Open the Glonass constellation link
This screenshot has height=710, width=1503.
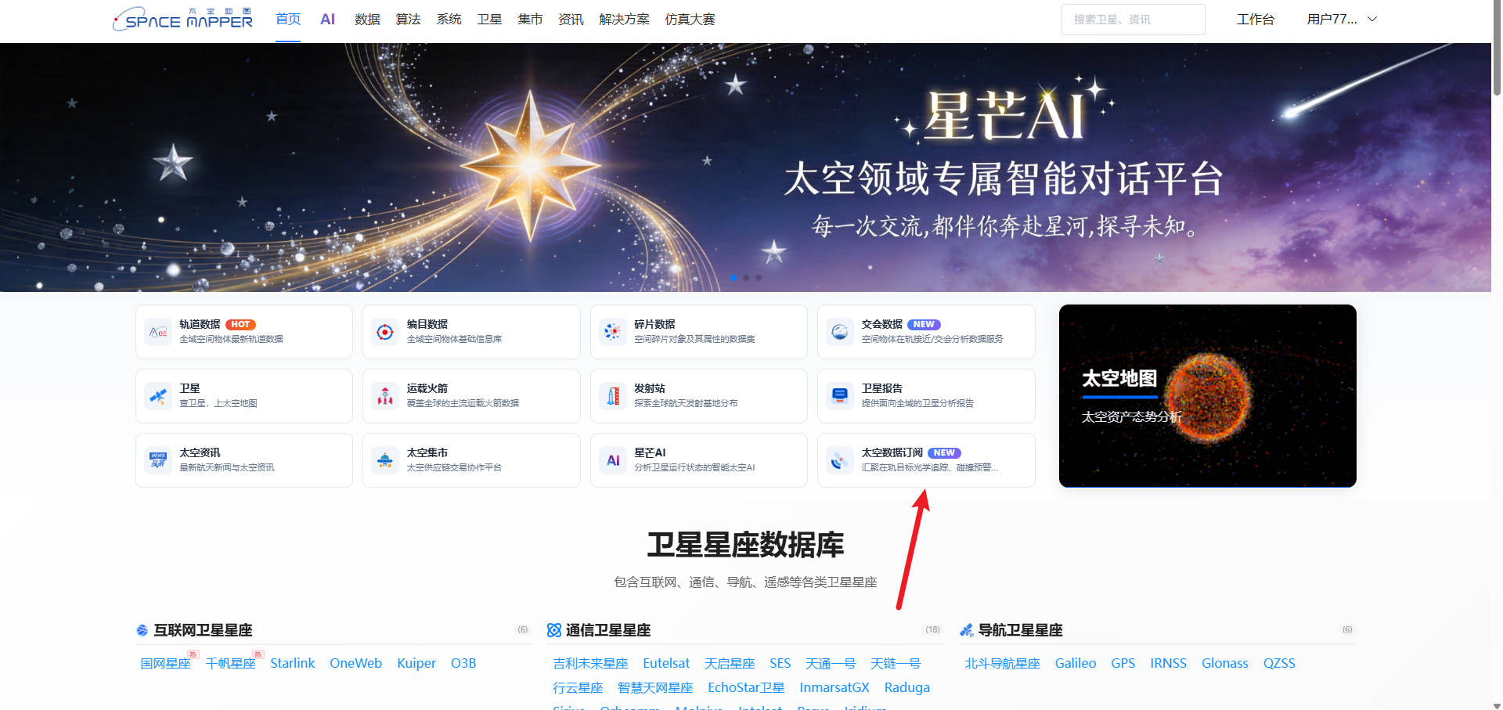[x=1224, y=664]
